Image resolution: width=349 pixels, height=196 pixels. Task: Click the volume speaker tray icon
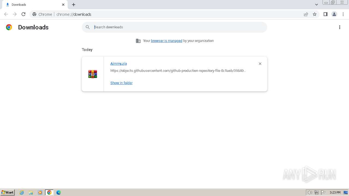310,192
